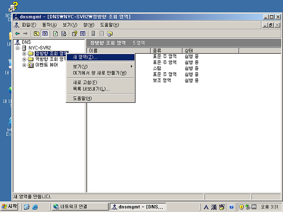
Task: Open the 시작 Start button
Action: pyautogui.click(x=9, y=207)
